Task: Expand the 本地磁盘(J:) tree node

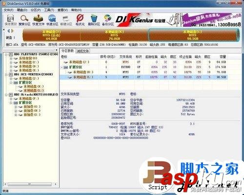Action: click(x=11, y=79)
